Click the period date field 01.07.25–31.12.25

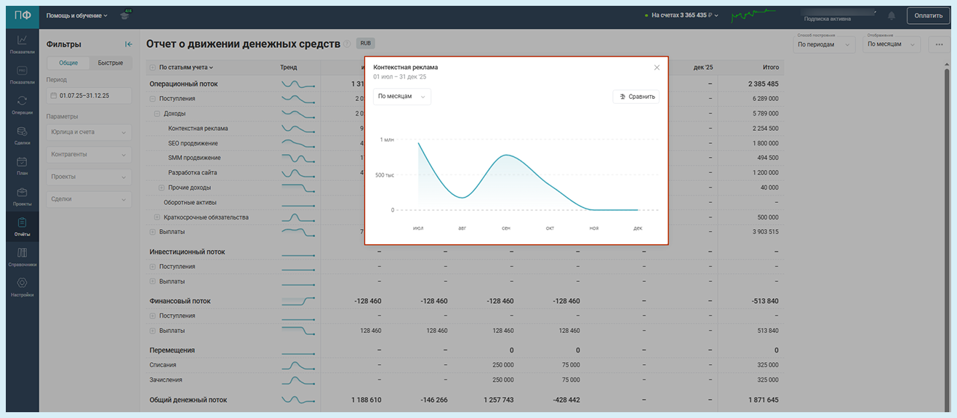pos(89,96)
